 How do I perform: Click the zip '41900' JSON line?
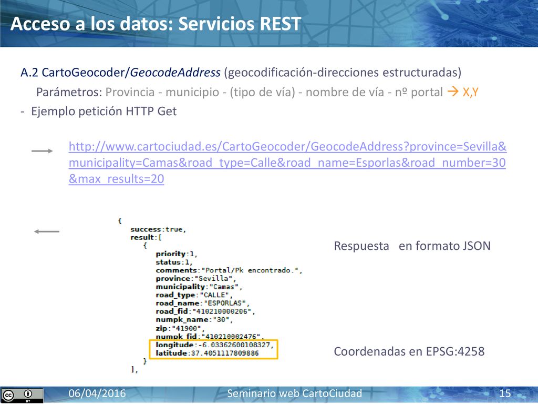pos(180,328)
